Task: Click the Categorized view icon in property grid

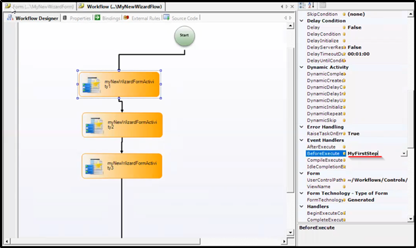Action: pos(302,5)
